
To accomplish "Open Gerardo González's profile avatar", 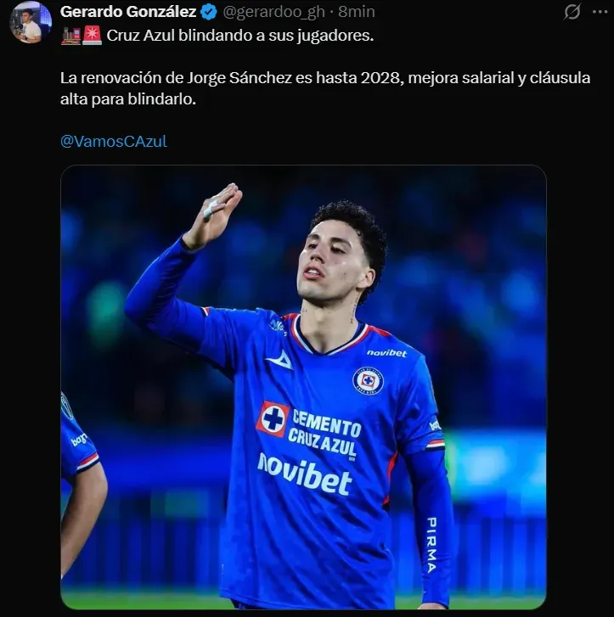I will (x=31, y=22).
